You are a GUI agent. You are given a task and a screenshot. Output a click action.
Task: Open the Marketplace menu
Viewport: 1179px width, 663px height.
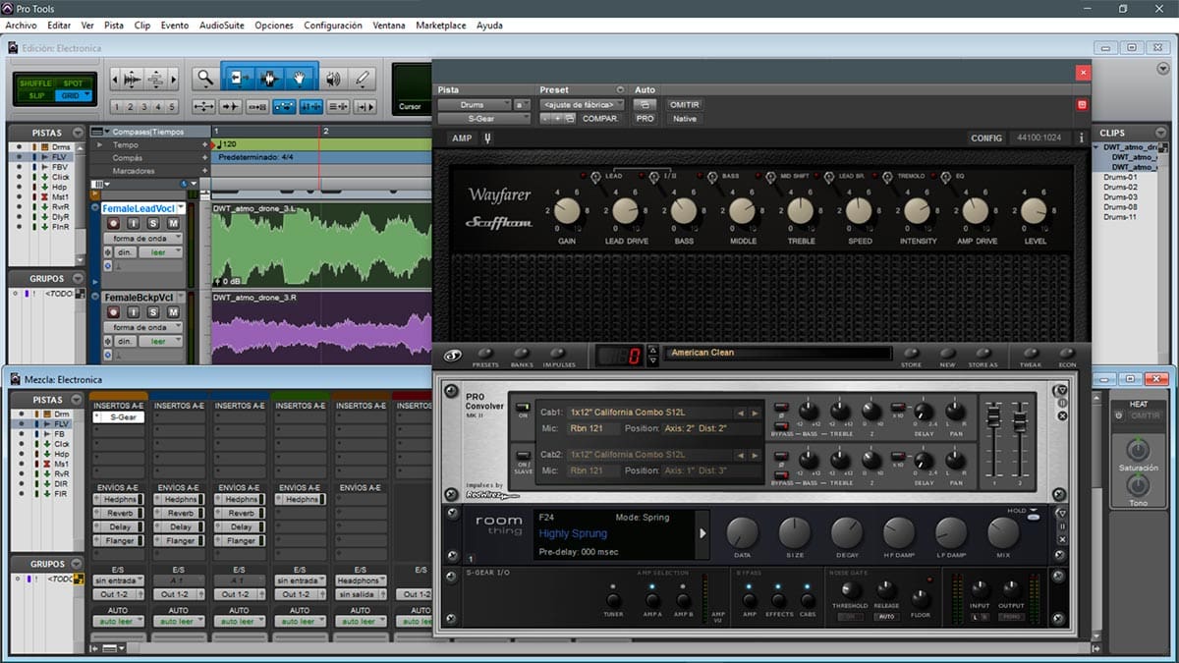(x=440, y=25)
